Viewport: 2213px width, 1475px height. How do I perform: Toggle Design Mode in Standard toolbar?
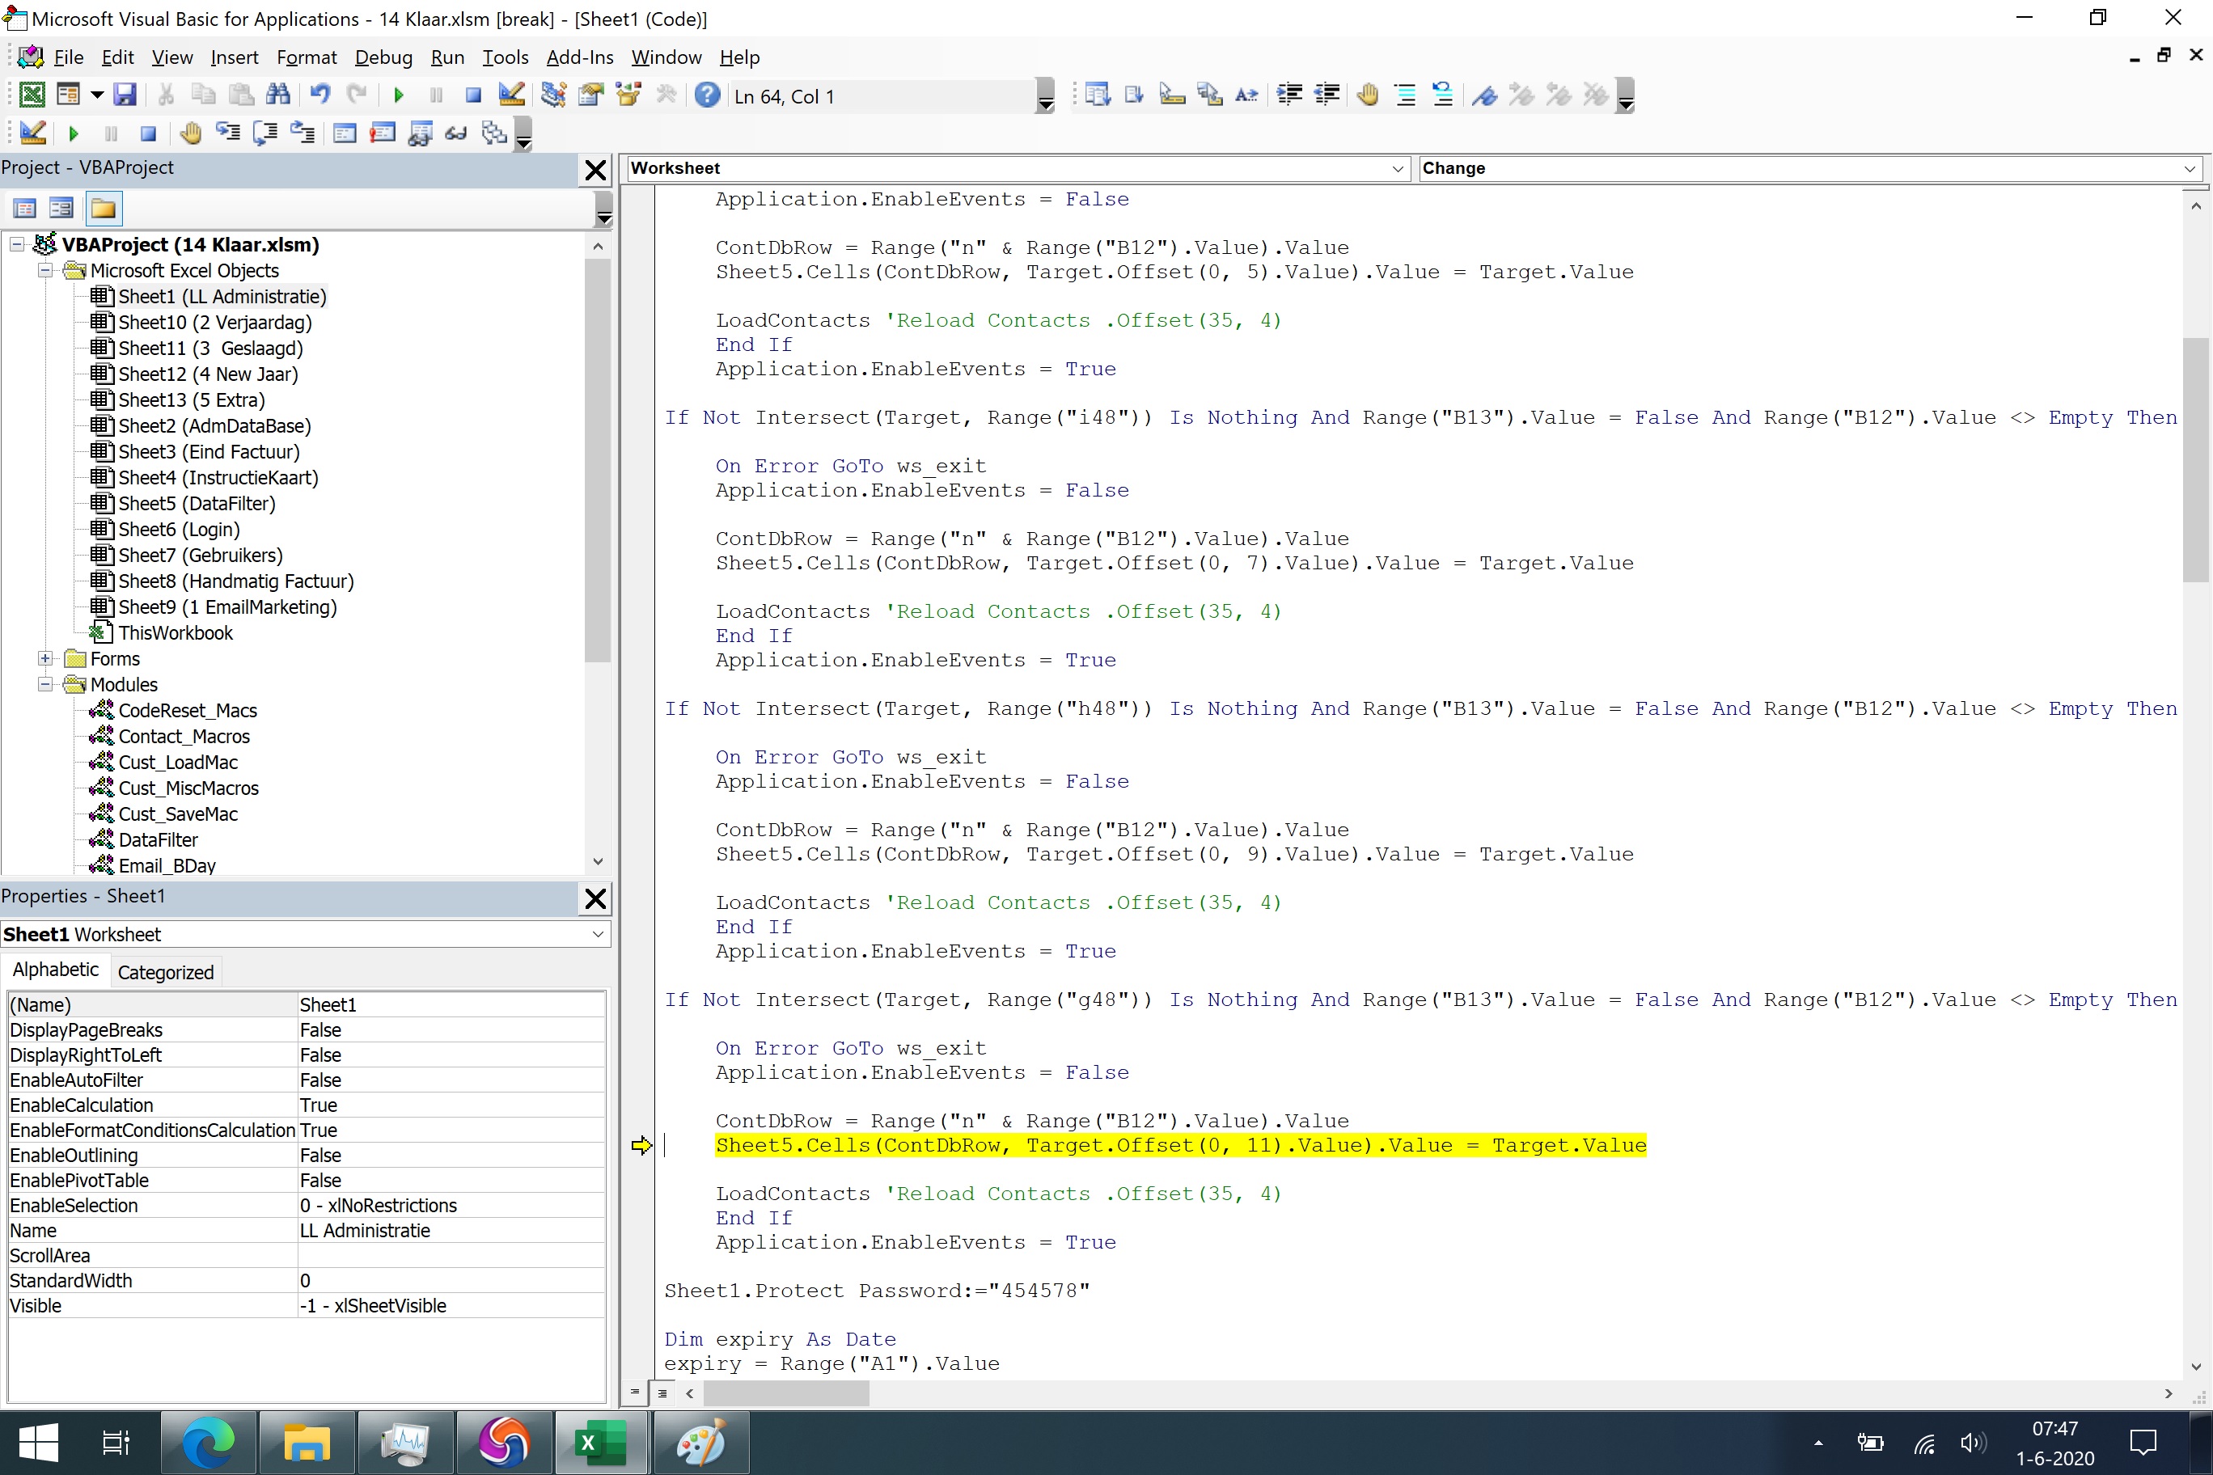click(x=511, y=95)
